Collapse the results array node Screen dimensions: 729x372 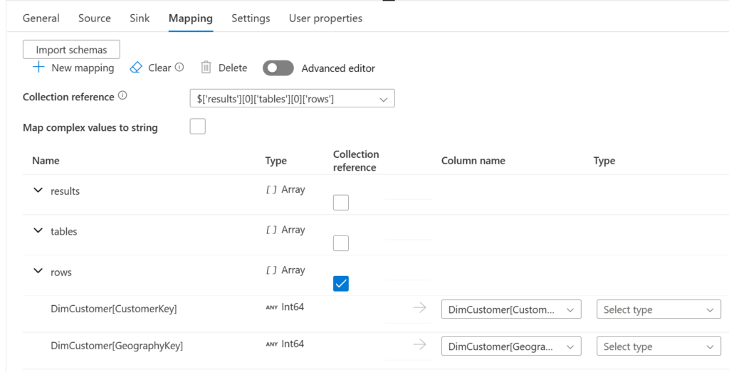coord(38,191)
